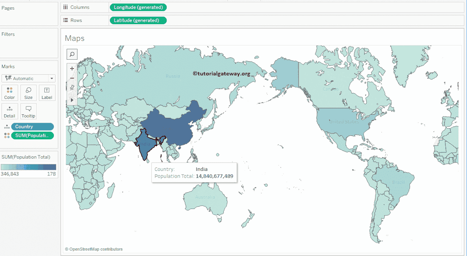
Task: Open the Automatic mark type dropdown
Action: (x=28, y=78)
